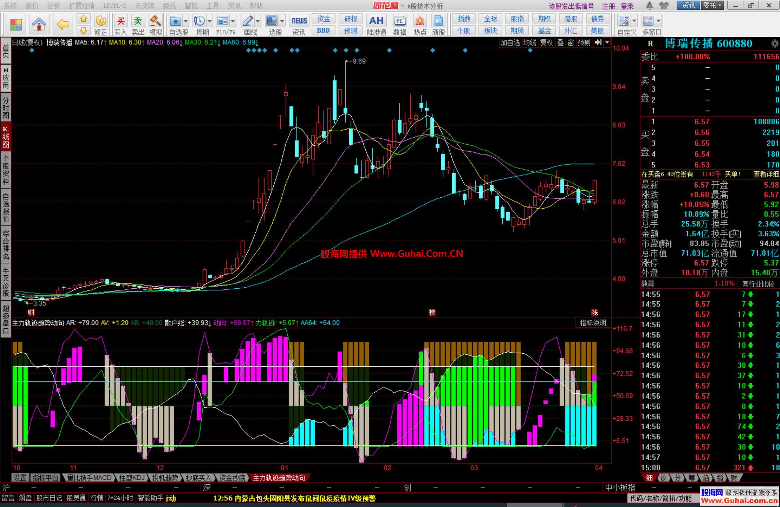Expand 画线 dropdown arrow
780x507 pixels.
click(258, 21)
